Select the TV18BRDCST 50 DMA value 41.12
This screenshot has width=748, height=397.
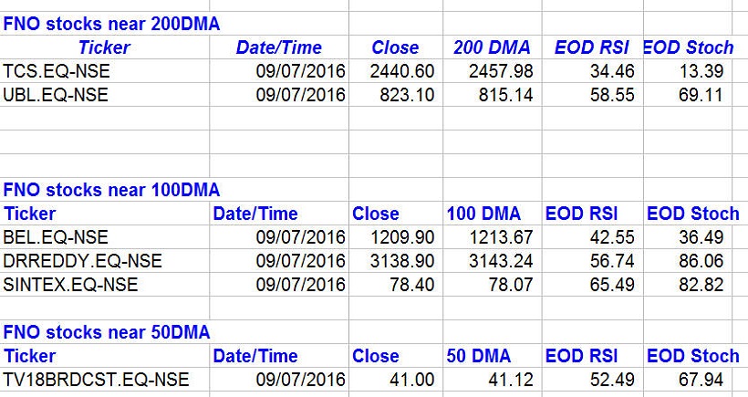(x=505, y=380)
